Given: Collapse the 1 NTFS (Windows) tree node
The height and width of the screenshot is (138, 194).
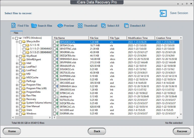Looking at the screenshot, I should point(13,38).
